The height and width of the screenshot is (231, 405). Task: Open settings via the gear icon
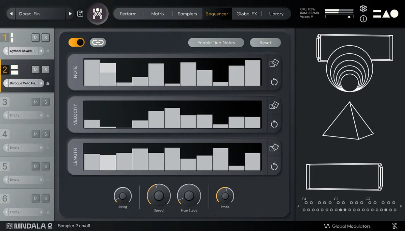pos(363,8)
